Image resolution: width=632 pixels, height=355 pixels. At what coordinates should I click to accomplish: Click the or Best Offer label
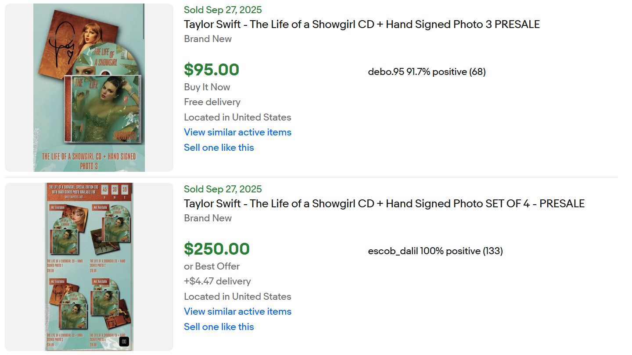[x=212, y=266]
